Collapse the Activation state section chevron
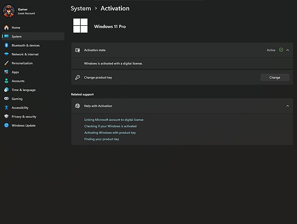 (x=288, y=50)
